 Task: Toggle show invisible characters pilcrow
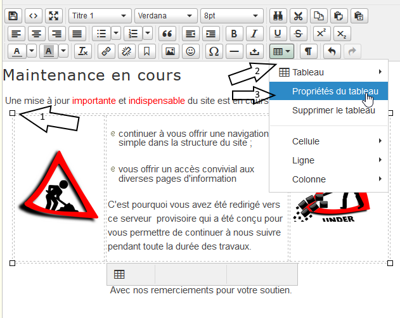click(309, 51)
